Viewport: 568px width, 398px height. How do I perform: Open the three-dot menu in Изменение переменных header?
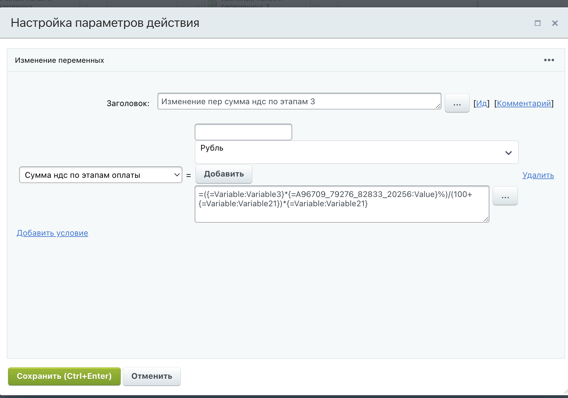pos(549,60)
